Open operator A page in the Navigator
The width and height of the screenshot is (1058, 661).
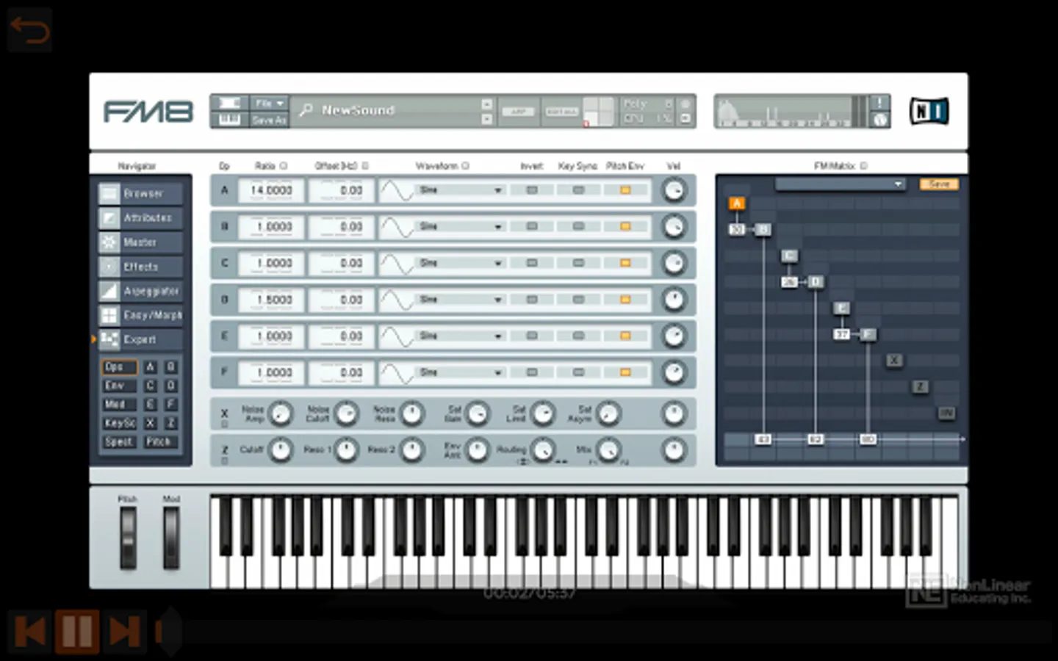pos(150,366)
